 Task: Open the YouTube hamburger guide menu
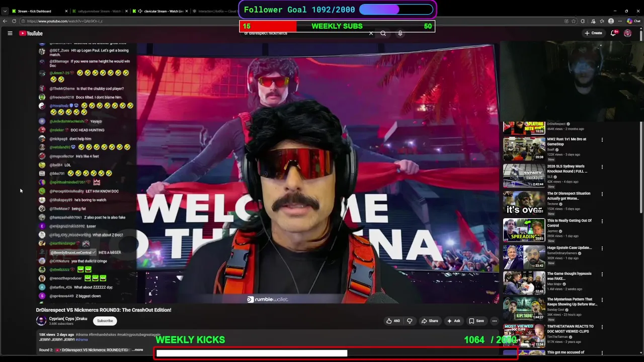tap(10, 33)
